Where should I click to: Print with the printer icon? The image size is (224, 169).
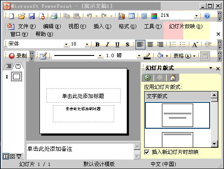coord(54,16)
